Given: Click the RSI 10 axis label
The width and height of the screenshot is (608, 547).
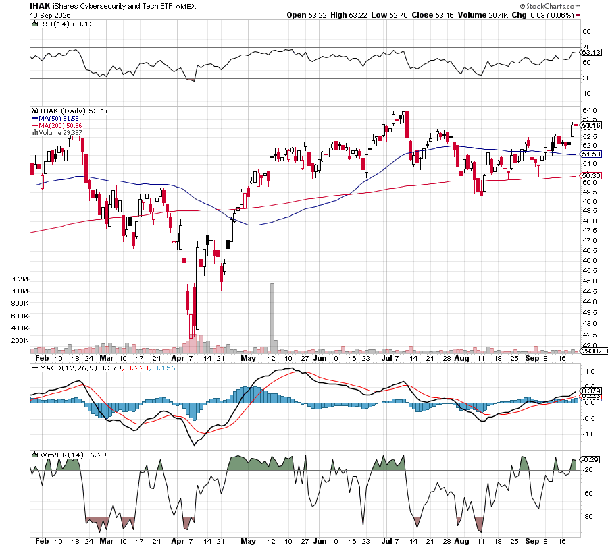Looking at the screenshot, I should pos(586,94).
